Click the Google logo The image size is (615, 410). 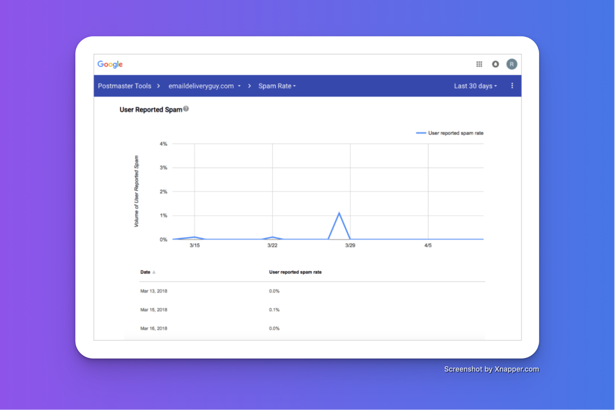[x=110, y=64]
